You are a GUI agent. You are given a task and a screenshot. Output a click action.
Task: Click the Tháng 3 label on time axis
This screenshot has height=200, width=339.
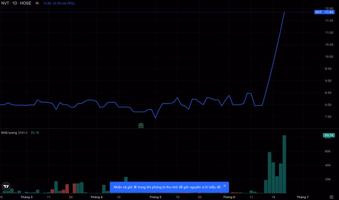coord(27,197)
